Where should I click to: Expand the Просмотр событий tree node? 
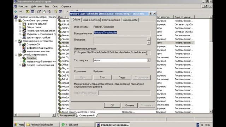pos(20,24)
